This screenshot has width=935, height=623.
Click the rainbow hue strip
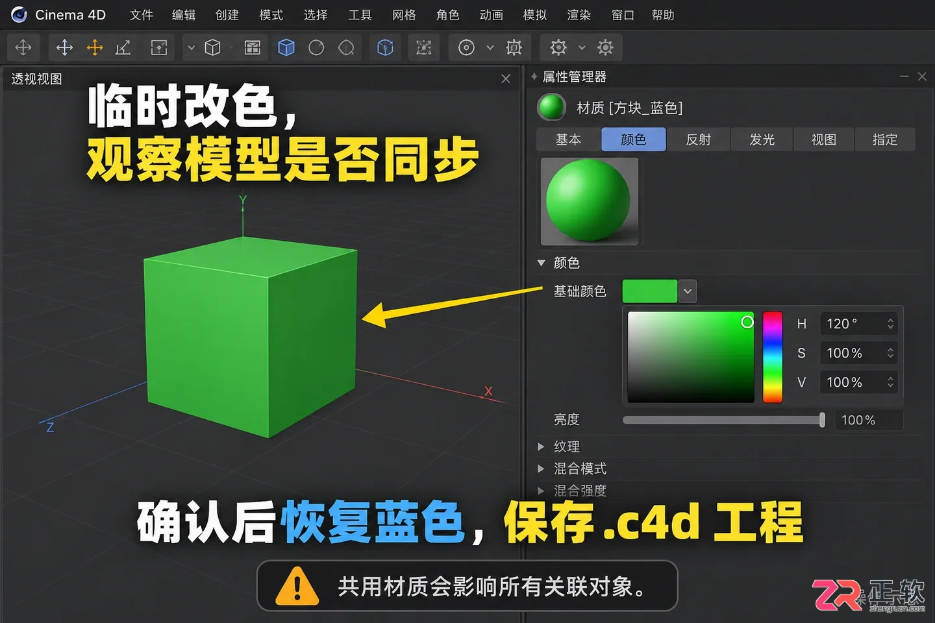tap(772, 357)
